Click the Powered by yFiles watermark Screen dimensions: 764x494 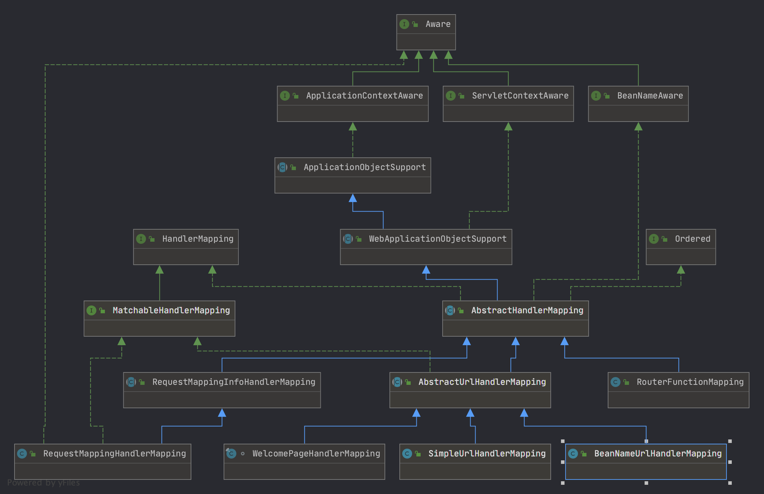[44, 483]
